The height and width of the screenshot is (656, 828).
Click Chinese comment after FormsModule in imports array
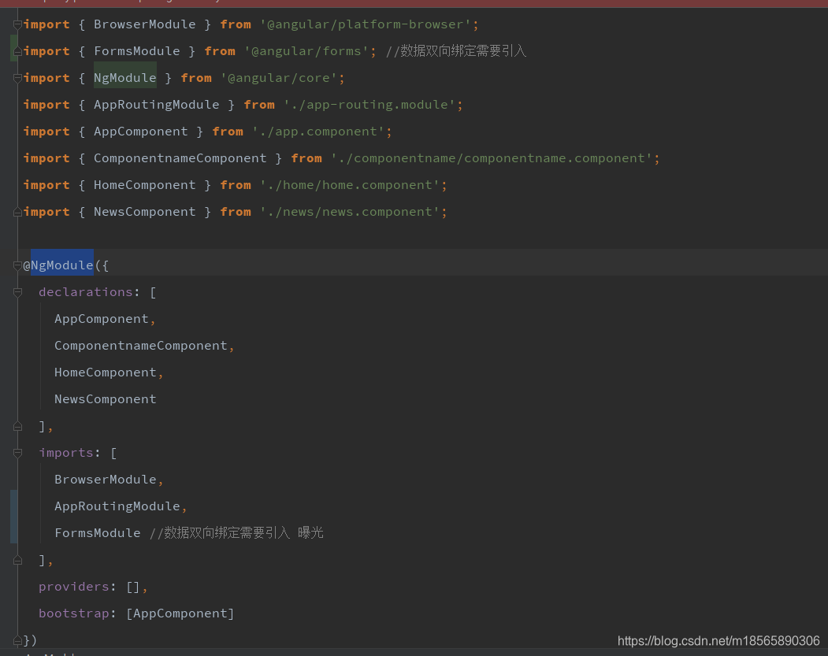coord(236,533)
